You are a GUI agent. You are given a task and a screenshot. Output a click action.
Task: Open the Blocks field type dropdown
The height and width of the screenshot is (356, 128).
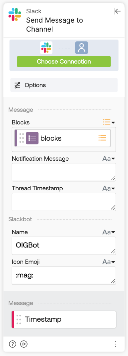pos(109,122)
